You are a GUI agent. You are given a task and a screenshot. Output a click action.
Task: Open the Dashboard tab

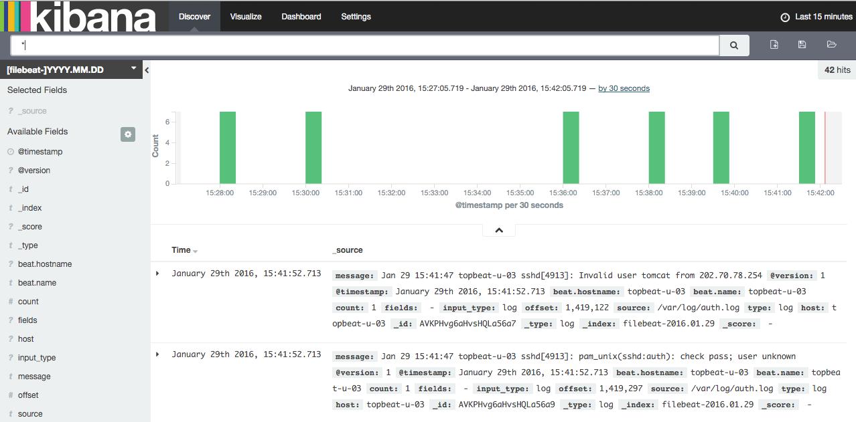301,17
